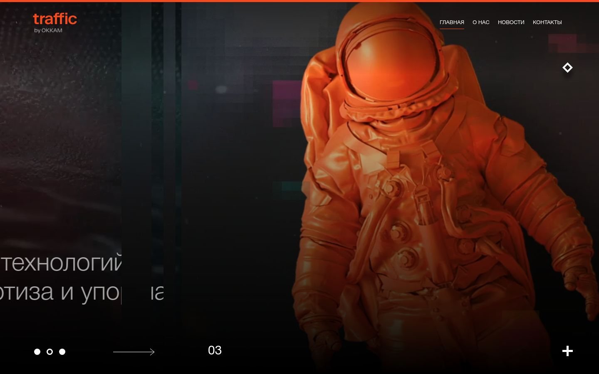Advance the slider with the long arrow
Viewport: 599px width, 374px height.
click(x=134, y=352)
